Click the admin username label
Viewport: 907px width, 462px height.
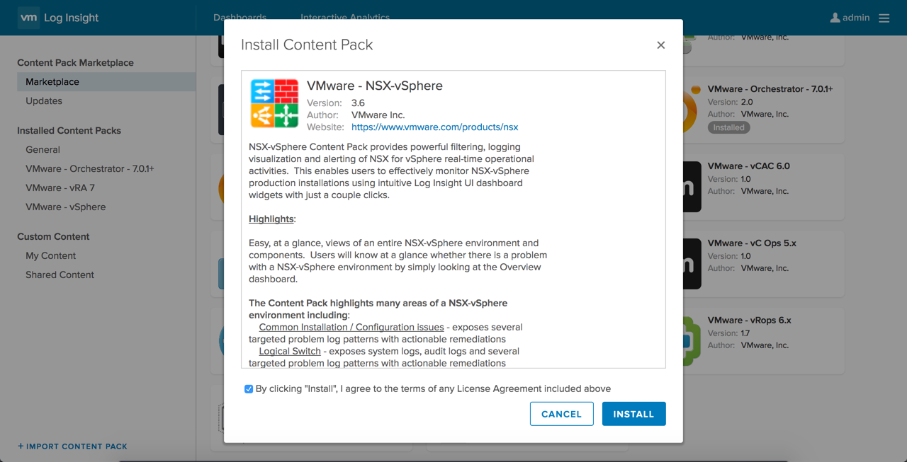tap(856, 18)
